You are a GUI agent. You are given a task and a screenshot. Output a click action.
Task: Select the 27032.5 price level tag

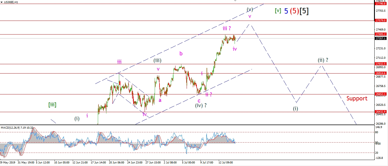point(381,64)
